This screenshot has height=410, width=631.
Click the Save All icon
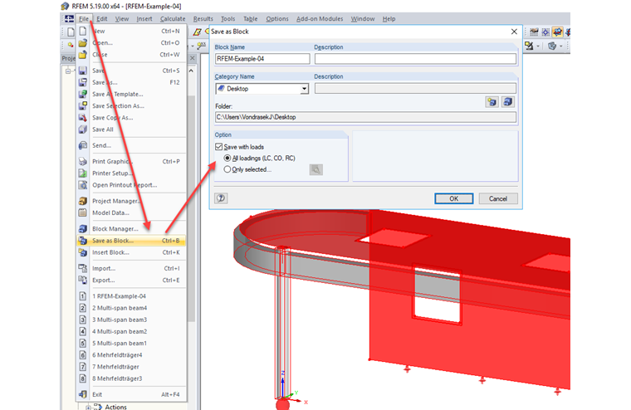click(83, 129)
